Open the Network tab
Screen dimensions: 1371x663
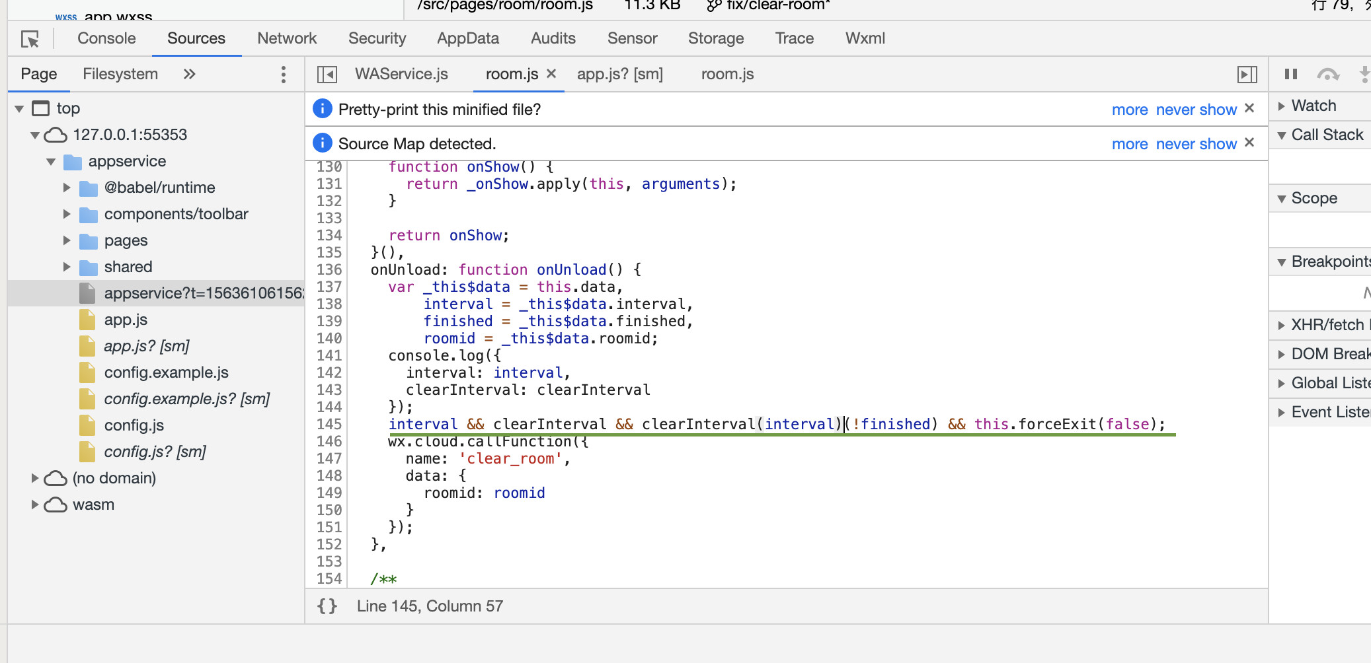[x=287, y=38]
